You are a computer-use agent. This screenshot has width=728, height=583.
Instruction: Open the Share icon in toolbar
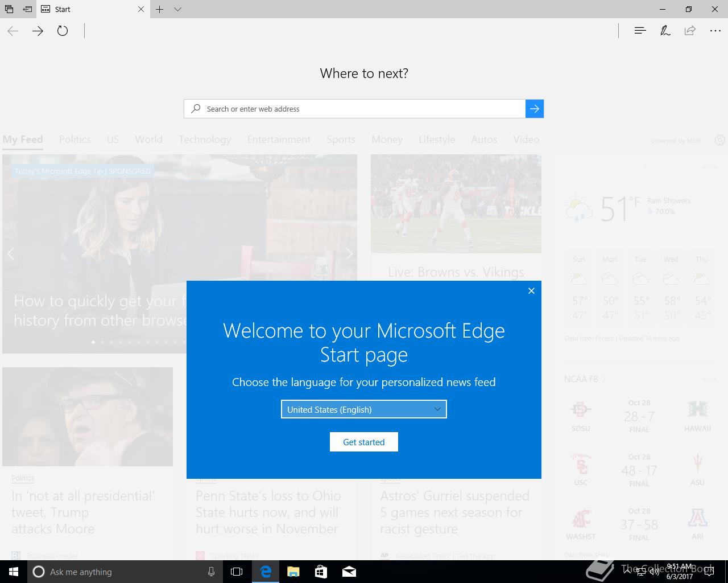click(690, 31)
